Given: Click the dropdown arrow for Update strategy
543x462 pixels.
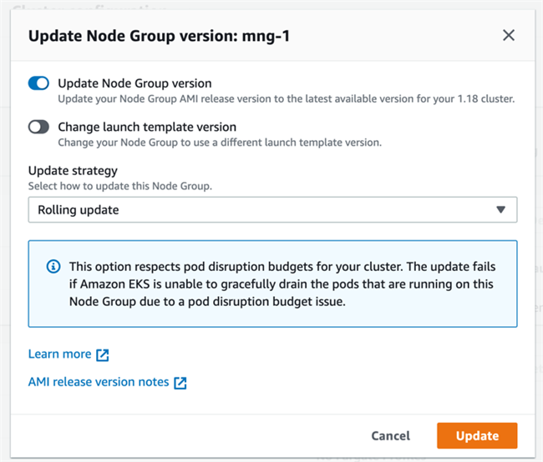Looking at the screenshot, I should click(x=501, y=210).
